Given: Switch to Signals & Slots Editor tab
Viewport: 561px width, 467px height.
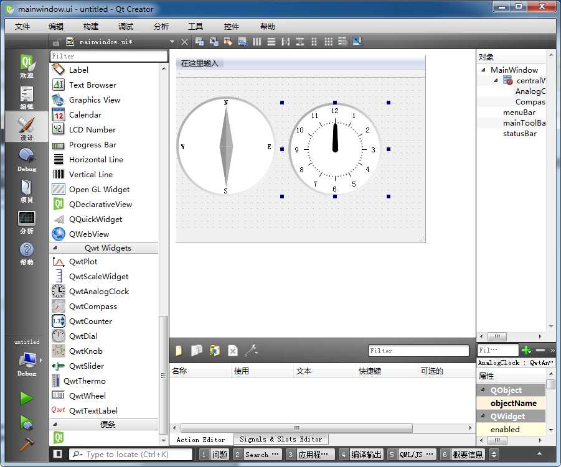Looking at the screenshot, I should pos(281,439).
